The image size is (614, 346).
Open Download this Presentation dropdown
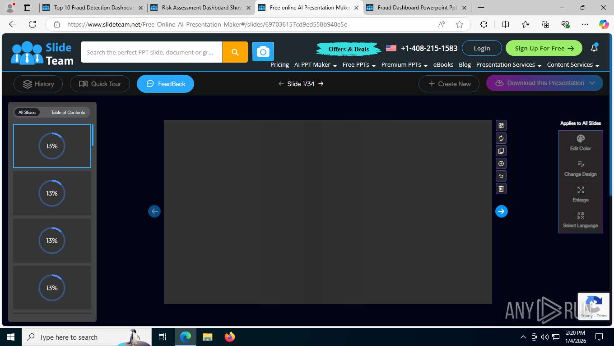coord(544,83)
